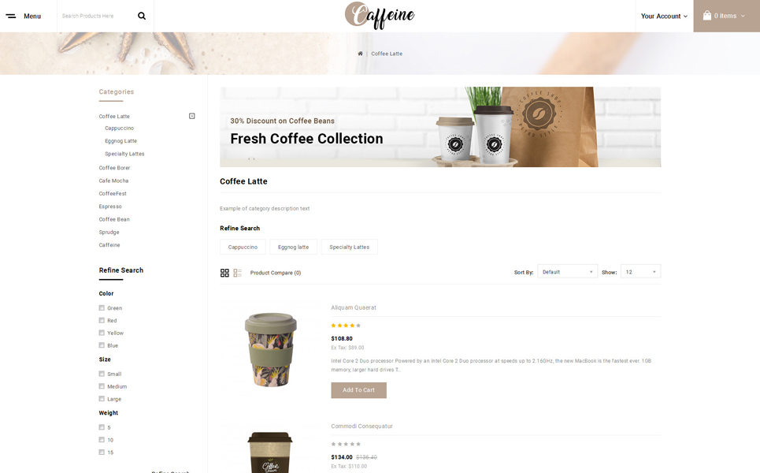760x473 pixels.
Task: Add Aliquam Quaerat to cart
Action: point(358,390)
